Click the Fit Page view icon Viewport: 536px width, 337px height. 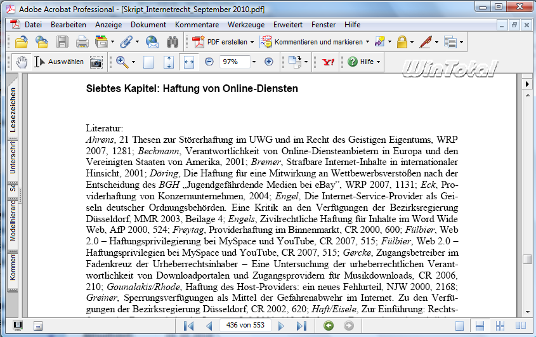click(x=169, y=62)
